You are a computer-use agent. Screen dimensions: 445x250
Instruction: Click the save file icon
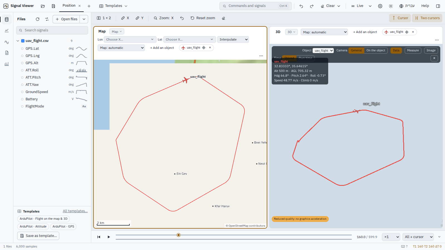point(53,6)
